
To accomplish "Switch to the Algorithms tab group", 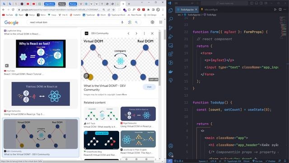I will 49,4.
